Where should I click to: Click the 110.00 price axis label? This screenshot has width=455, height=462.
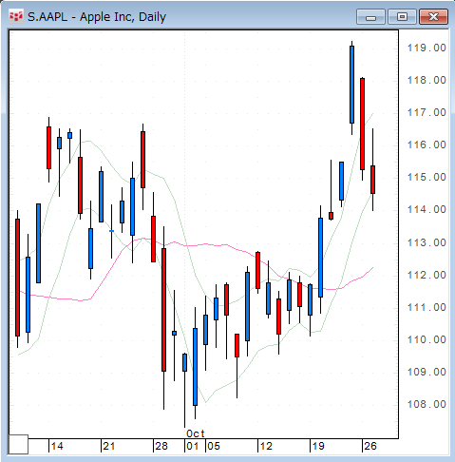click(427, 339)
